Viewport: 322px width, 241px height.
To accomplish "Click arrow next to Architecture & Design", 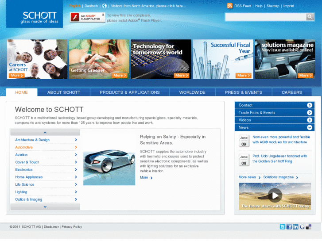I will coord(76,140).
